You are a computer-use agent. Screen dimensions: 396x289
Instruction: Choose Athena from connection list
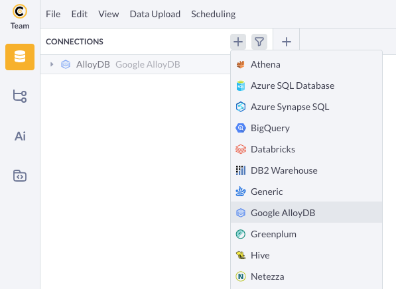coord(306,64)
